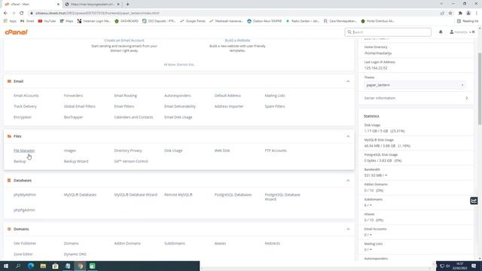Open Default Address
Viewport: 482px width, 271px height.
coord(227,96)
